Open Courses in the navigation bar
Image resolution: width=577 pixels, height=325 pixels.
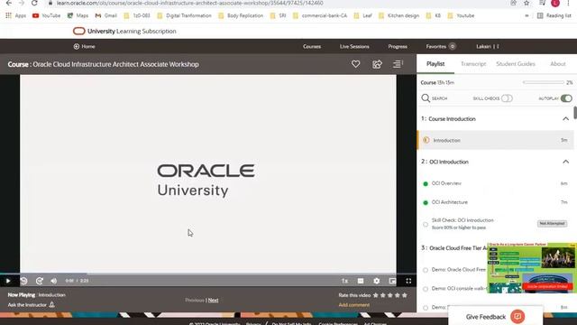pos(312,46)
